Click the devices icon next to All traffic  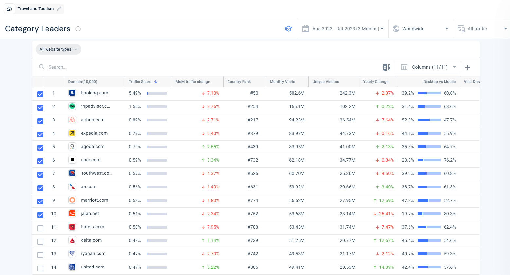click(x=461, y=29)
